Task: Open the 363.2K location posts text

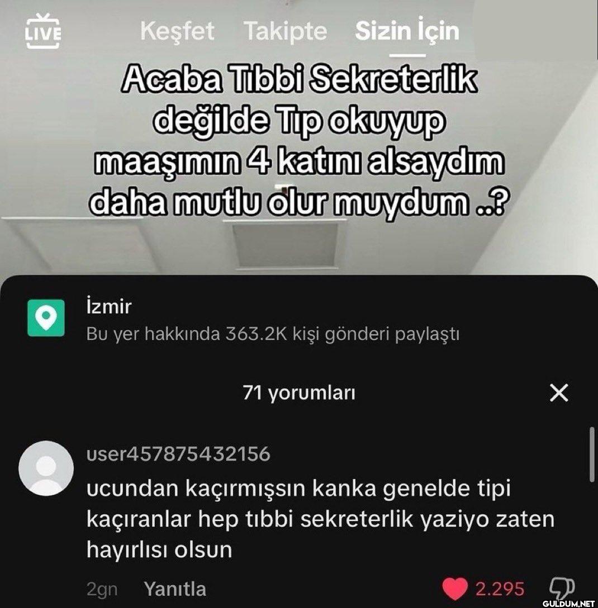Action: point(273,334)
